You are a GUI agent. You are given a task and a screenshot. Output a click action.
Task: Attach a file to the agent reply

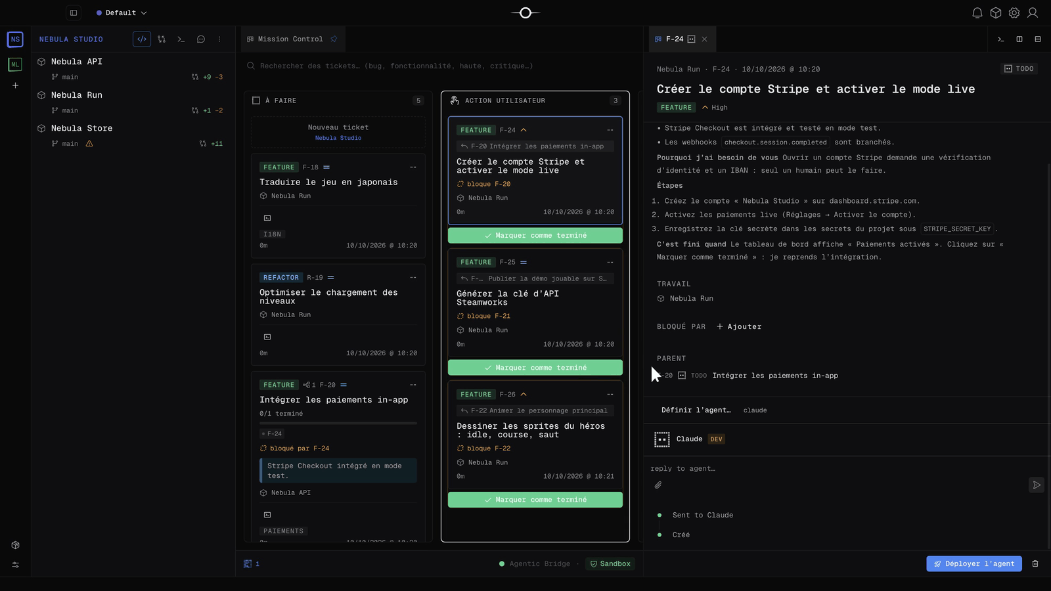tap(658, 485)
